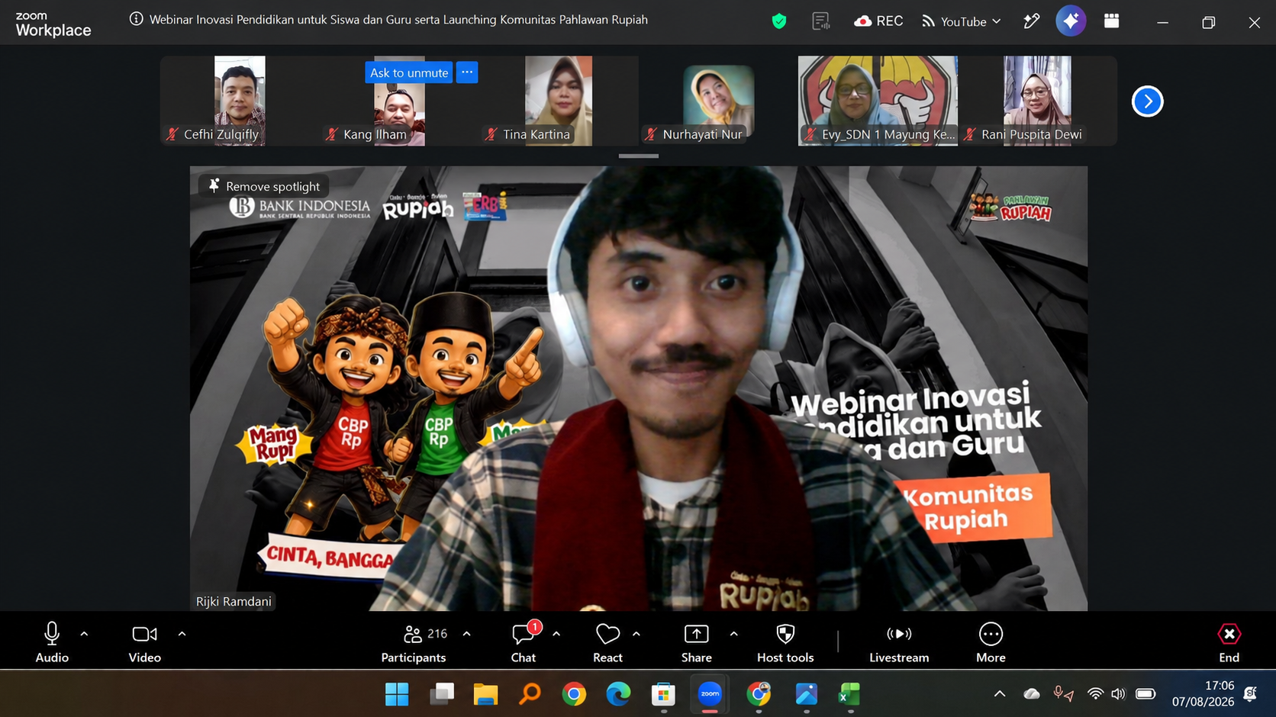Show next page of participant thumbnails

(1147, 101)
